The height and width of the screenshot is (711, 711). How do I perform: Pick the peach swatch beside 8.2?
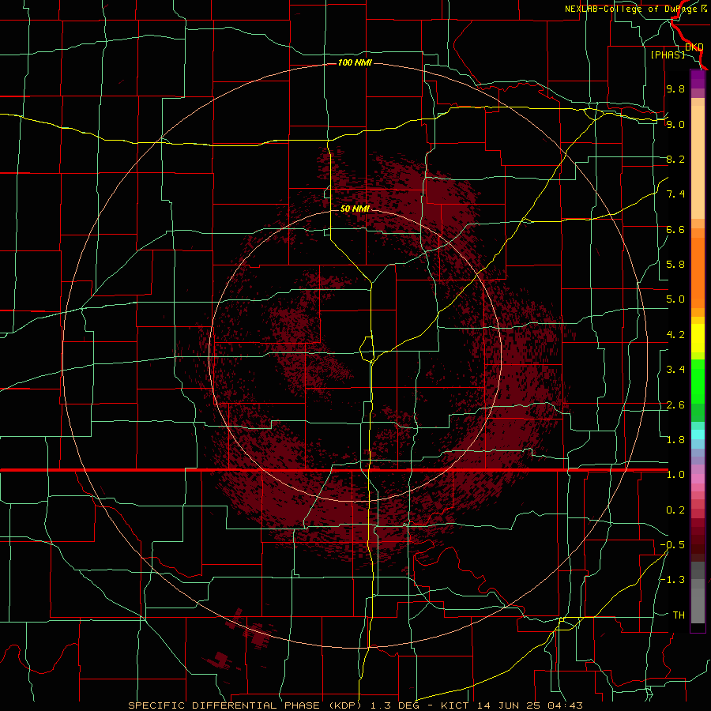698,162
